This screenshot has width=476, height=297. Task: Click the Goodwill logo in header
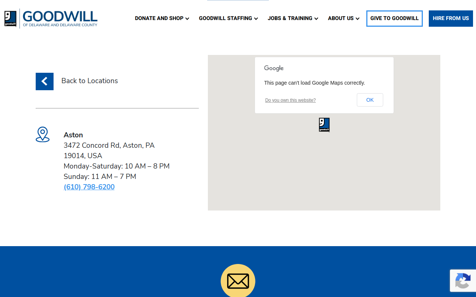point(51,19)
